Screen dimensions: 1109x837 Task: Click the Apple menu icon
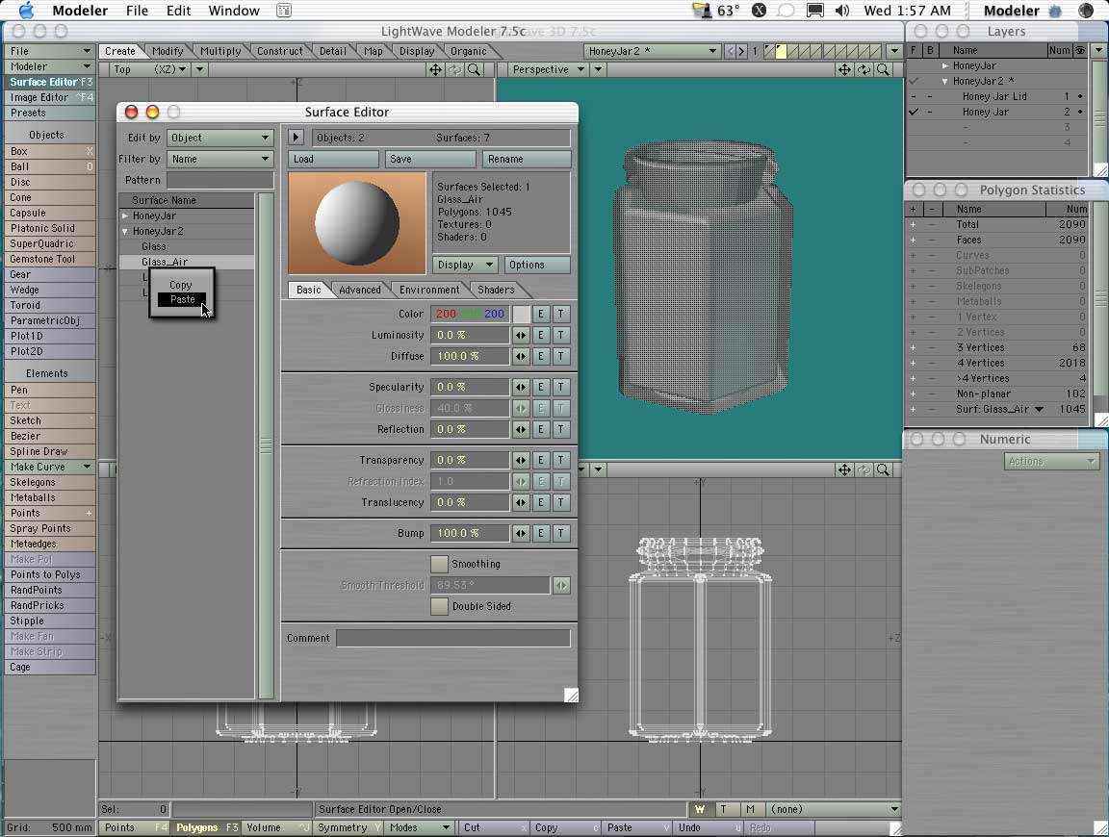click(x=25, y=10)
